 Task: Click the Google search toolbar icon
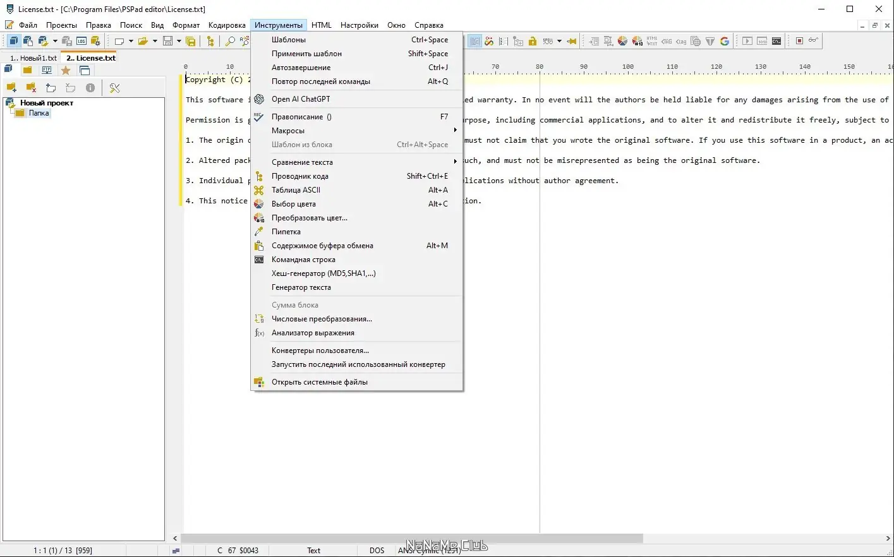725,41
